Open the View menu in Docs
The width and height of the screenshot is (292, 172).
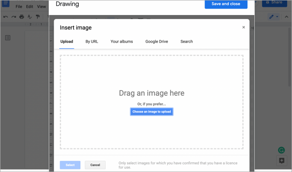[42, 6]
